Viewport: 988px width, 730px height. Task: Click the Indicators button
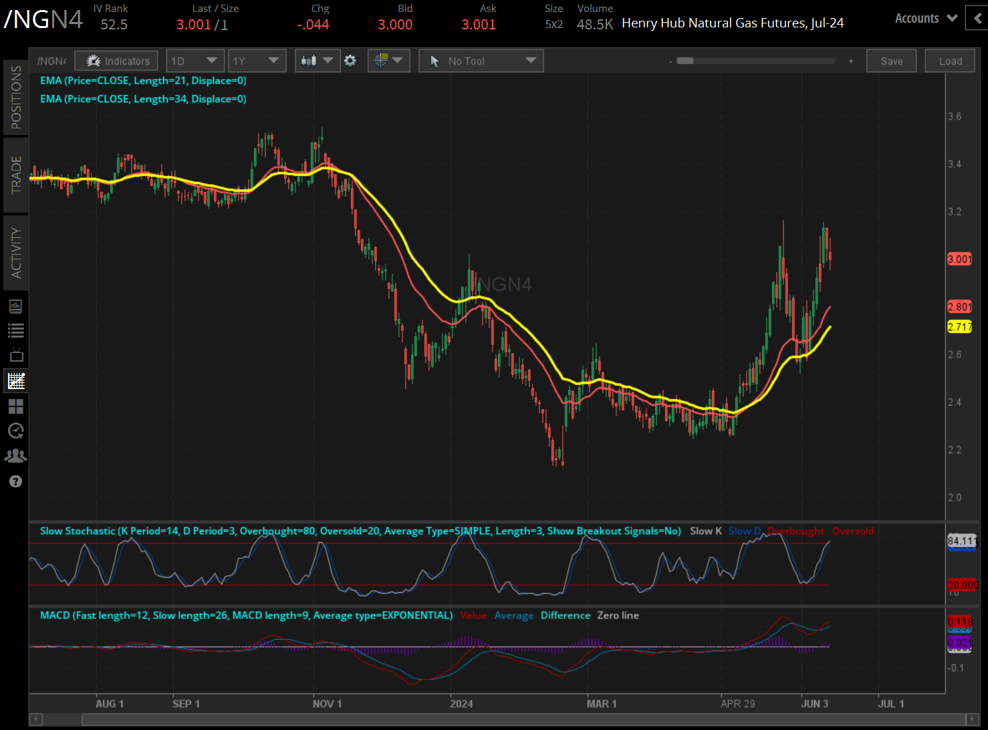117,61
